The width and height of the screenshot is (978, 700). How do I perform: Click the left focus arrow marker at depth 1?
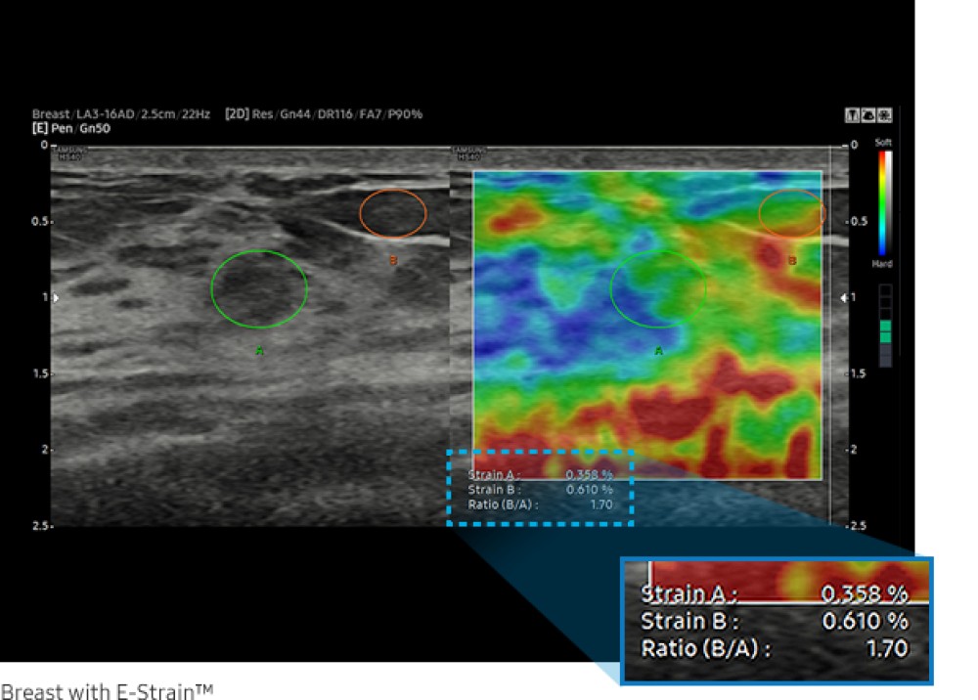[55, 297]
